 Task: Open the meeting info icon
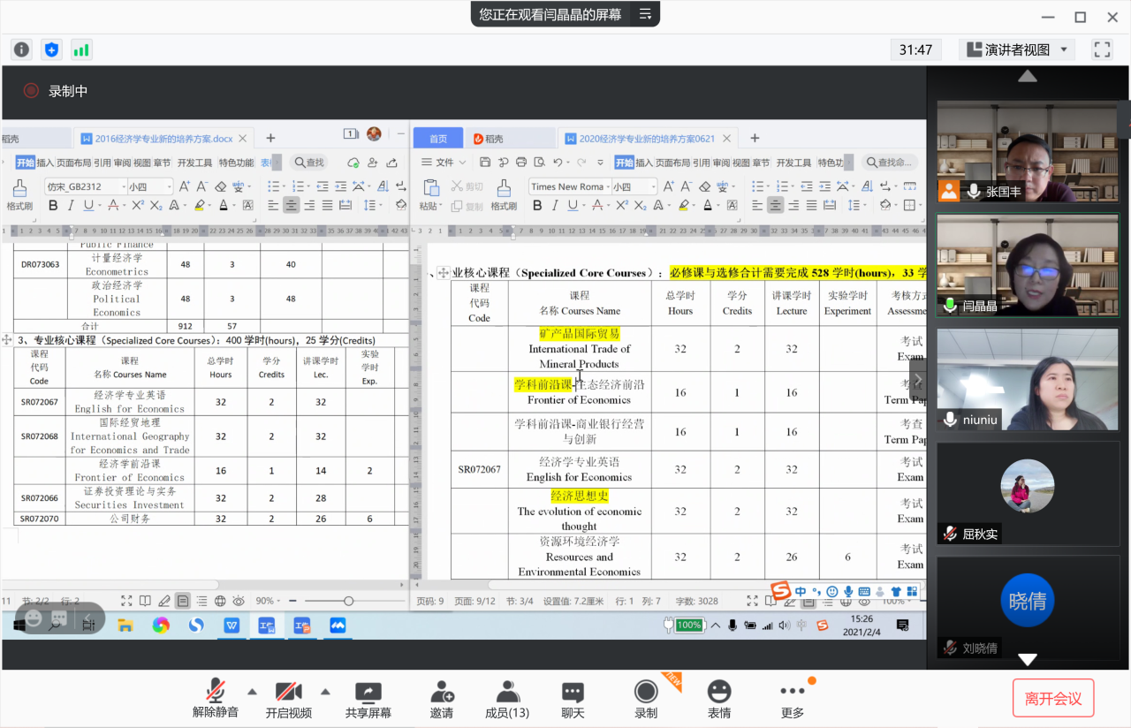click(x=21, y=49)
